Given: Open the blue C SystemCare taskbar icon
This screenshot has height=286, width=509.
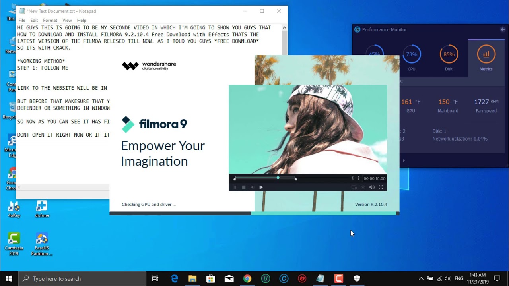Looking at the screenshot, I should point(284,278).
